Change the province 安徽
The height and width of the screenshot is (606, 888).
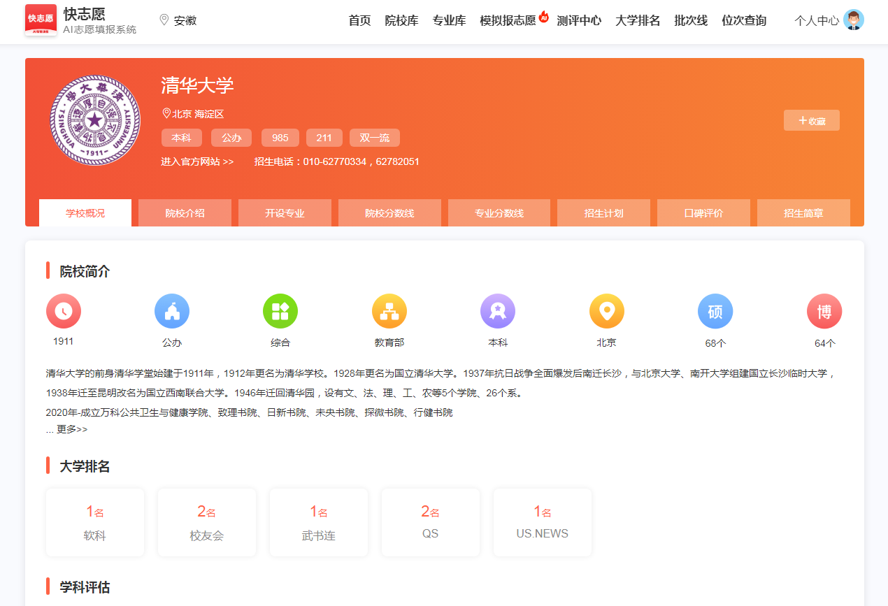(185, 20)
